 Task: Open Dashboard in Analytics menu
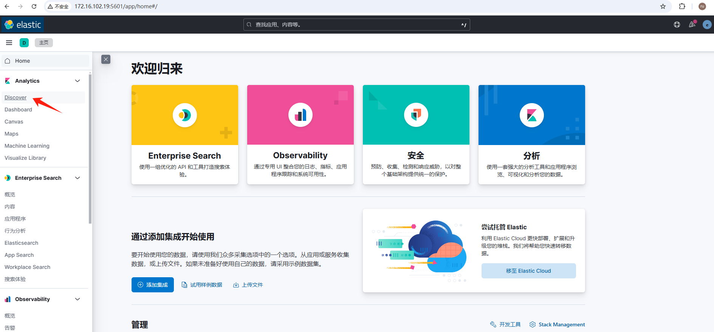click(x=18, y=110)
